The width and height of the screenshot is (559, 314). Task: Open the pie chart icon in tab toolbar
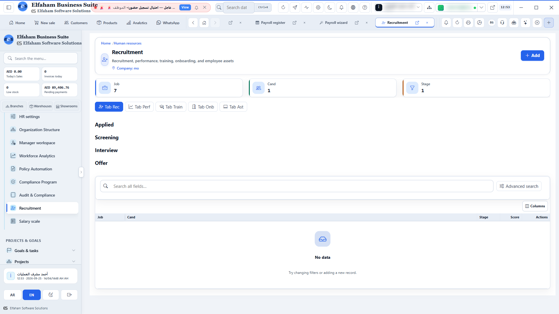[479, 23]
